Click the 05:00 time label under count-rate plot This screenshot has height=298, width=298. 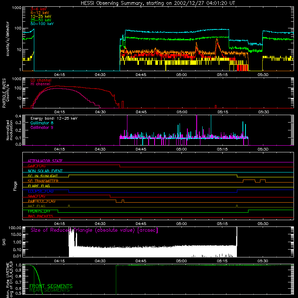[x=181, y=75]
